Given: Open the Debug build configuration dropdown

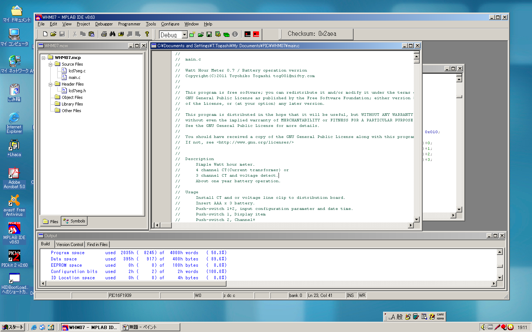Looking at the screenshot, I should click(x=185, y=35).
